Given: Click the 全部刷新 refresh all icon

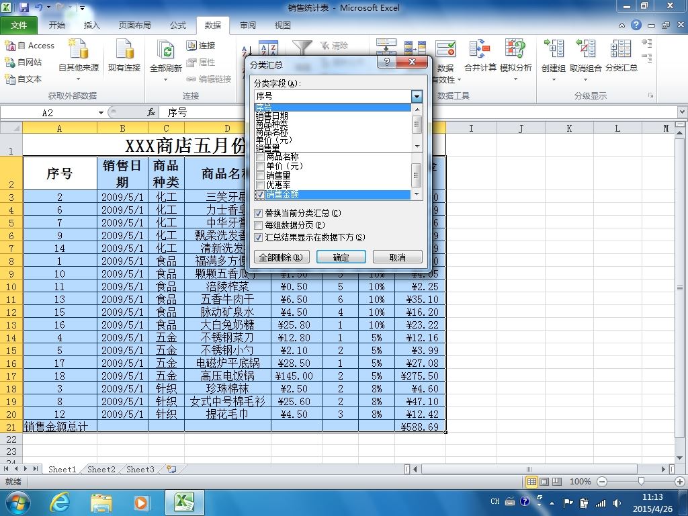Looking at the screenshot, I should (166, 50).
